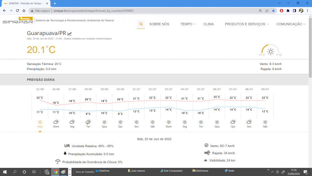Screen dimensions: 312x176
Task: Click the Área de Trabalho toolbar label
Action: [x=85, y=172]
